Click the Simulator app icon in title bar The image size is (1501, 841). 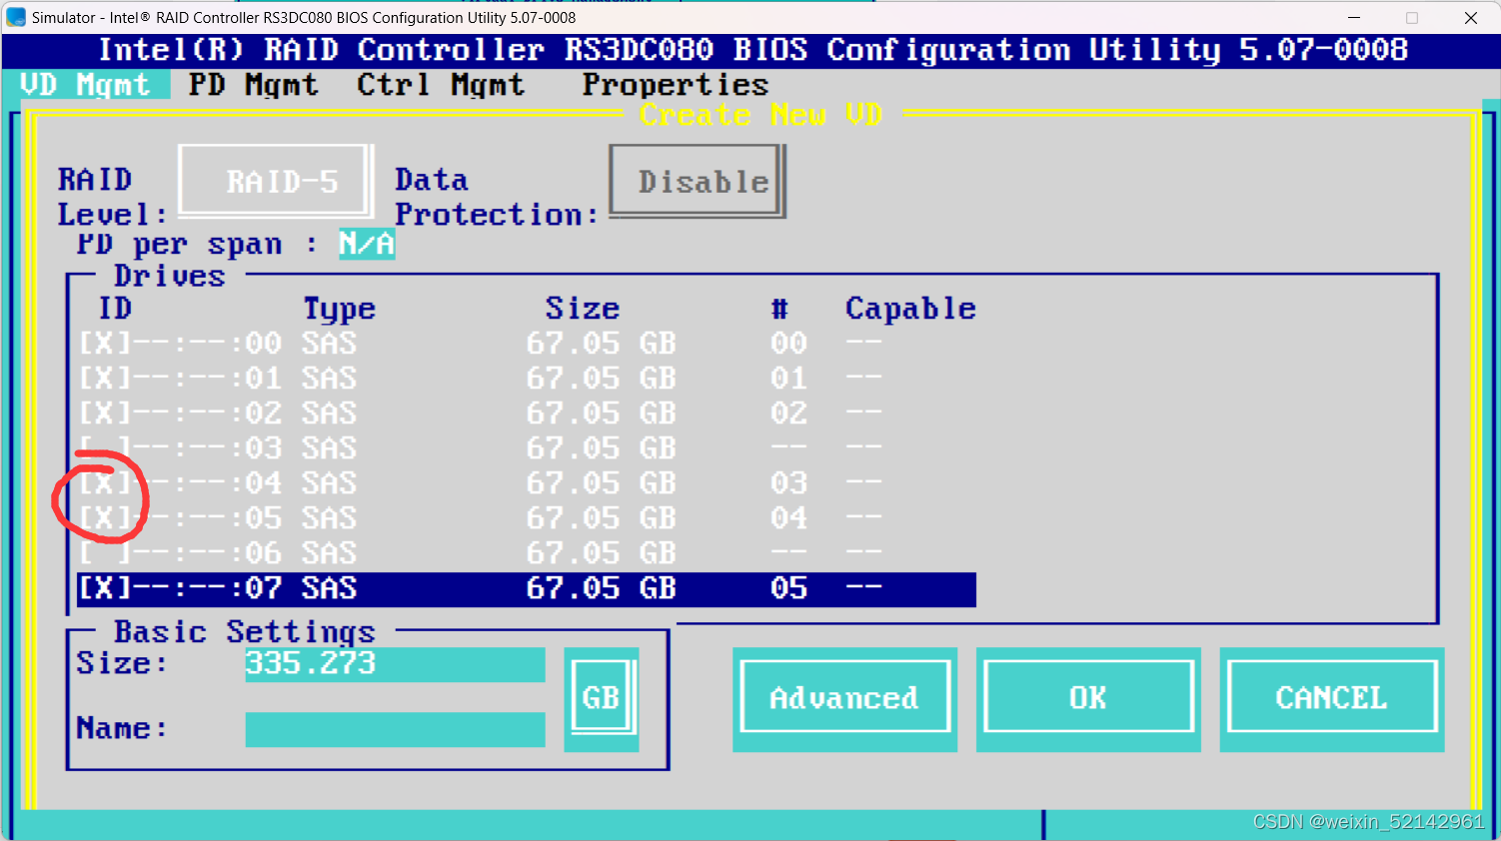tap(16, 17)
